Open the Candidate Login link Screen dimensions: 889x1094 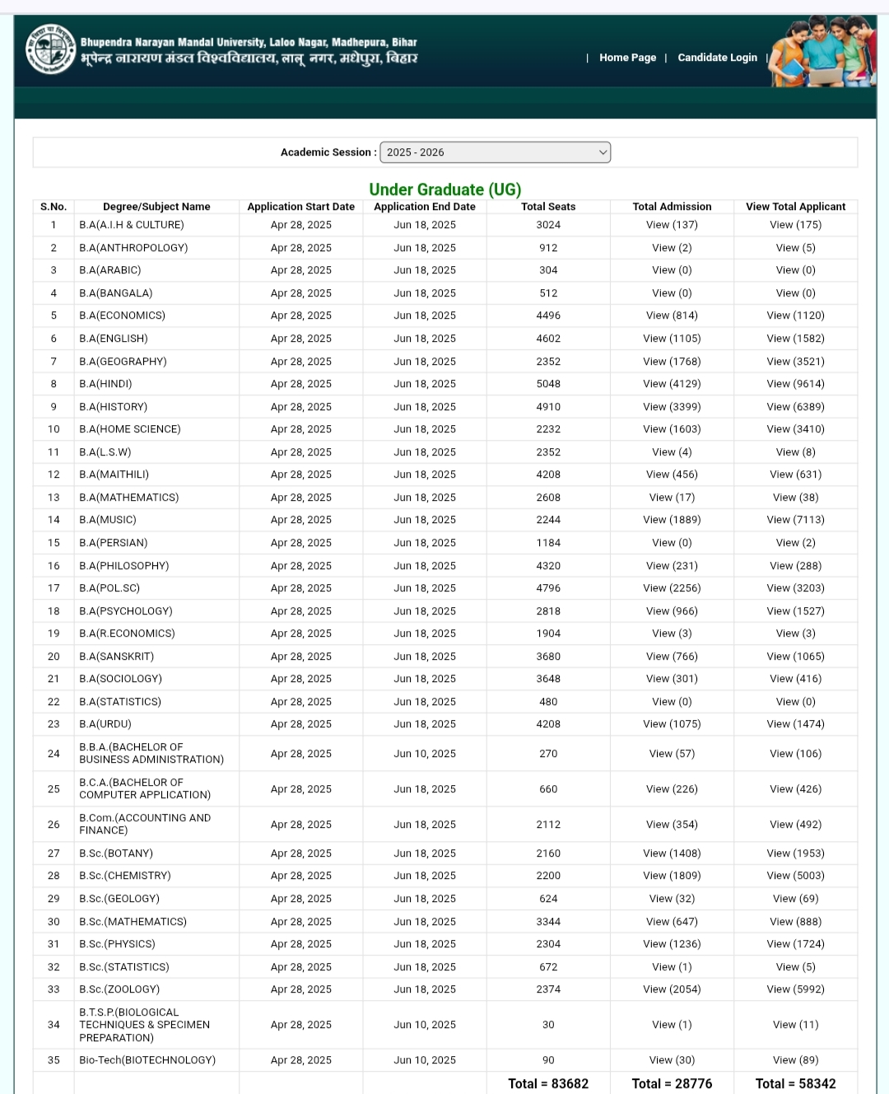718,58
